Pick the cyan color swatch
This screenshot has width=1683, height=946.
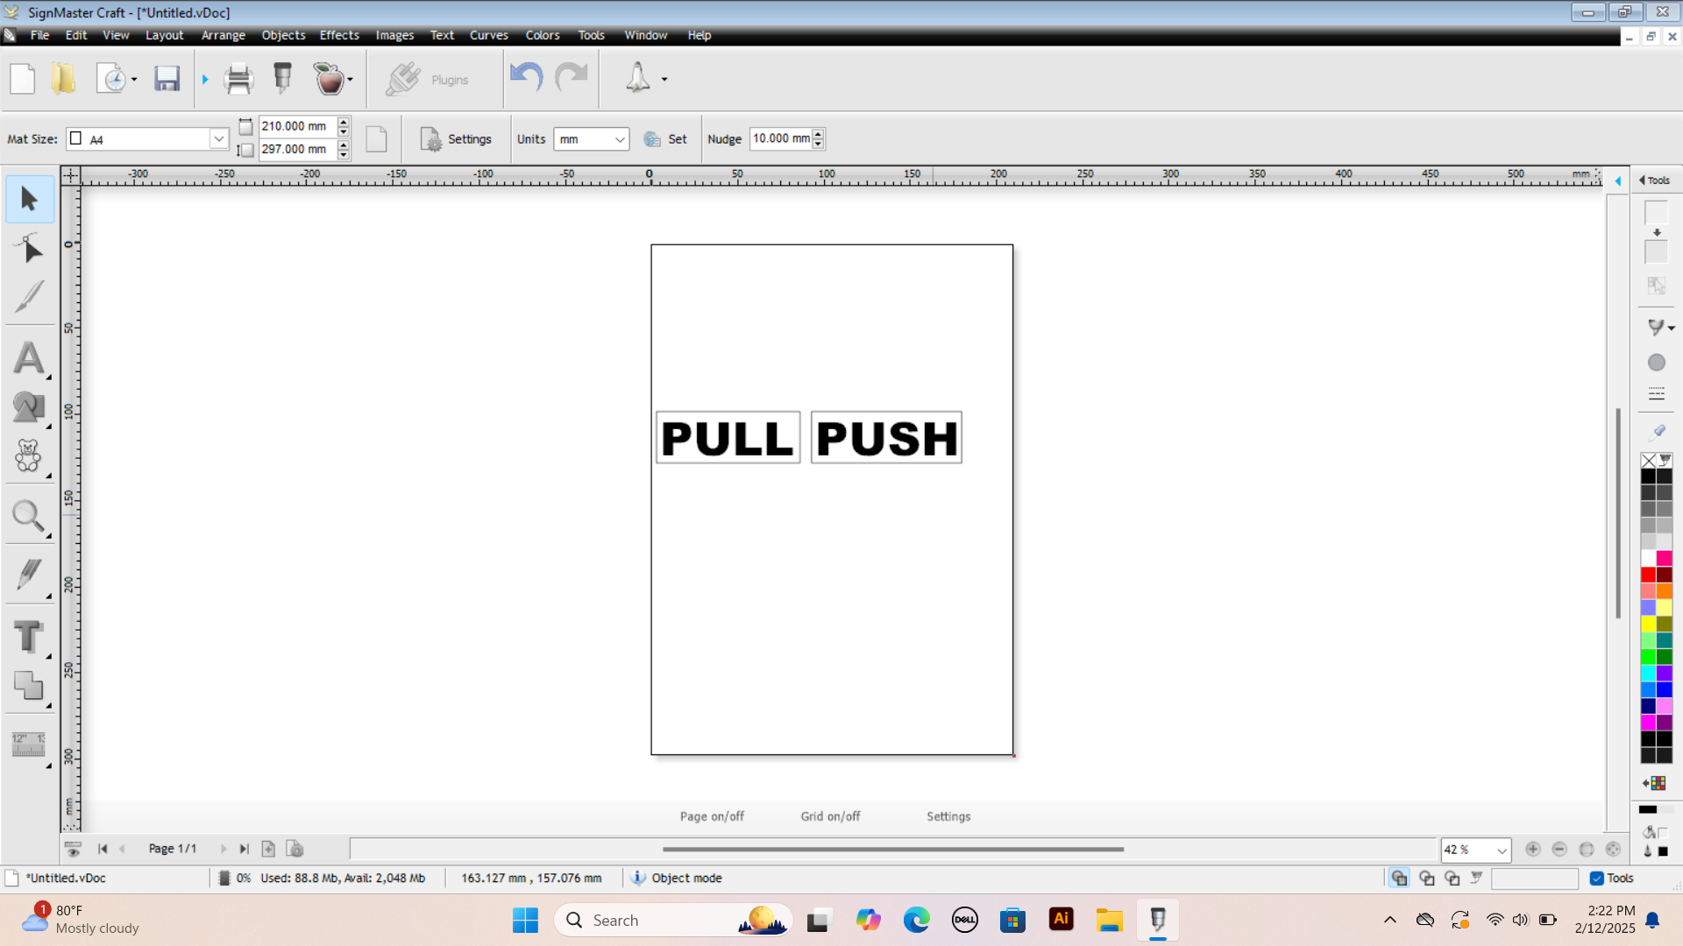[1649, 673]
